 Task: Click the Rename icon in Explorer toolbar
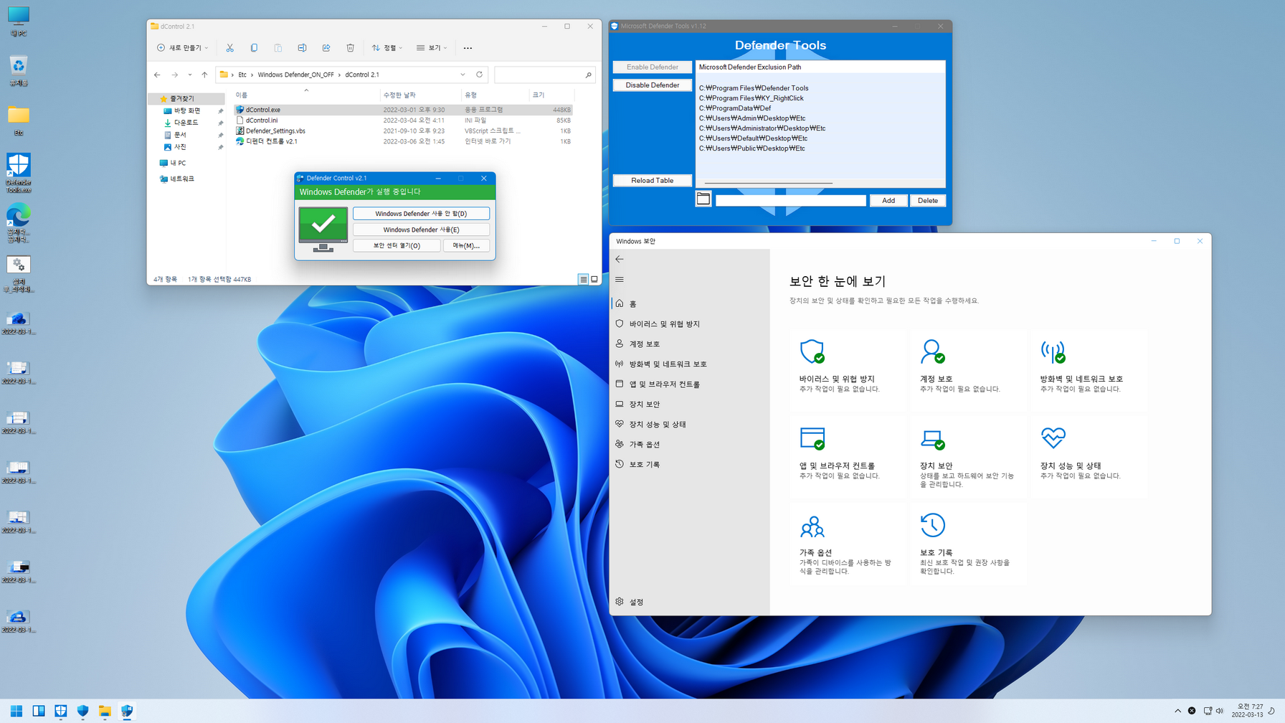[302, 48]
